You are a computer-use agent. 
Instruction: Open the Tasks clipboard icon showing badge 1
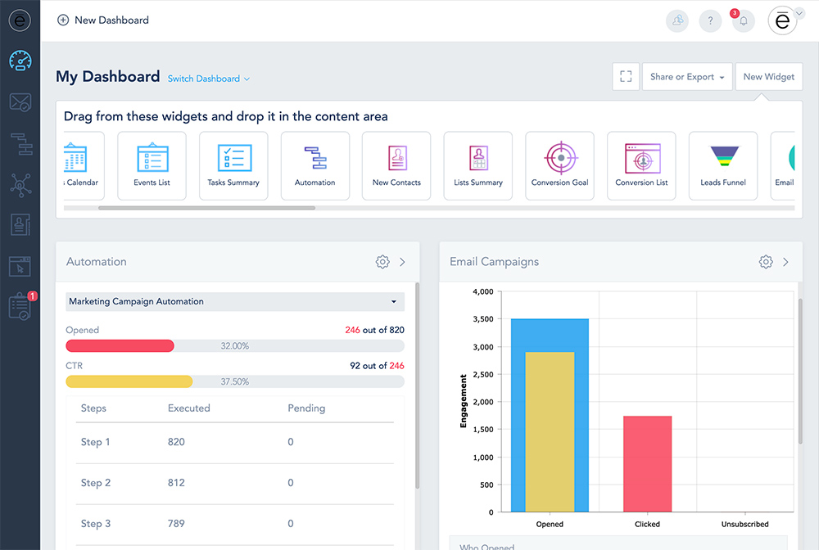click(20, 306)
